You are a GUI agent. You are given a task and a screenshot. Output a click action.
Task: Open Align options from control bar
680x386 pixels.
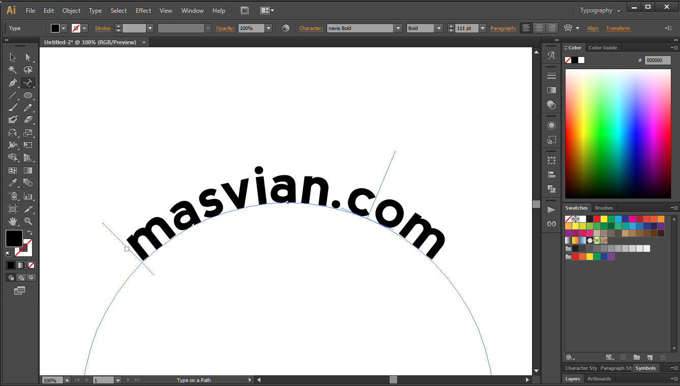point(593,28)
